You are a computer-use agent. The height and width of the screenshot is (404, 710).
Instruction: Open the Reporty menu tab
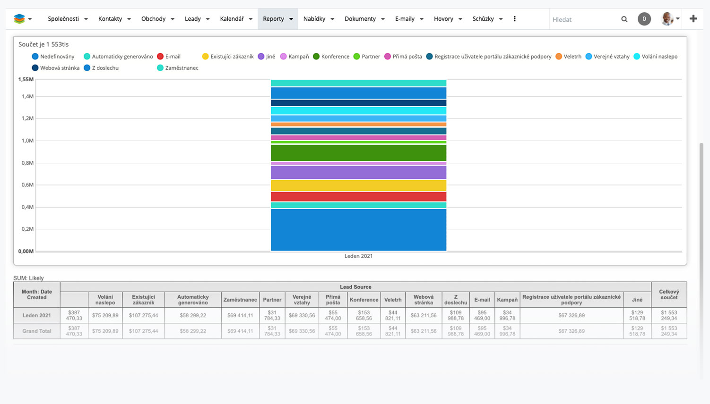(274, 19)
